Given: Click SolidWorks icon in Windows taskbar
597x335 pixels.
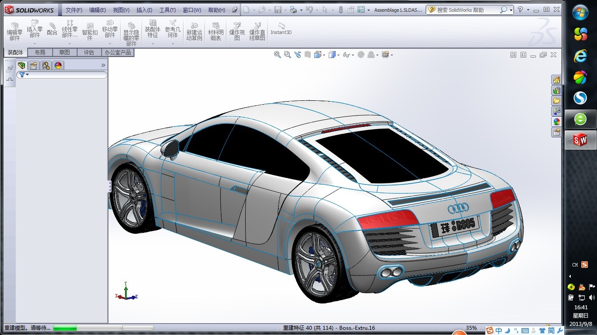Looking at the screenshot, I should [x=580, y=140].
